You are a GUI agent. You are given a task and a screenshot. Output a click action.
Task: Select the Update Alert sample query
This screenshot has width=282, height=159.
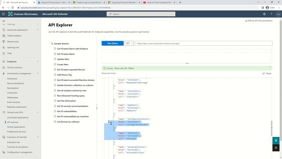pyautogui.click(x=63, y=59)
